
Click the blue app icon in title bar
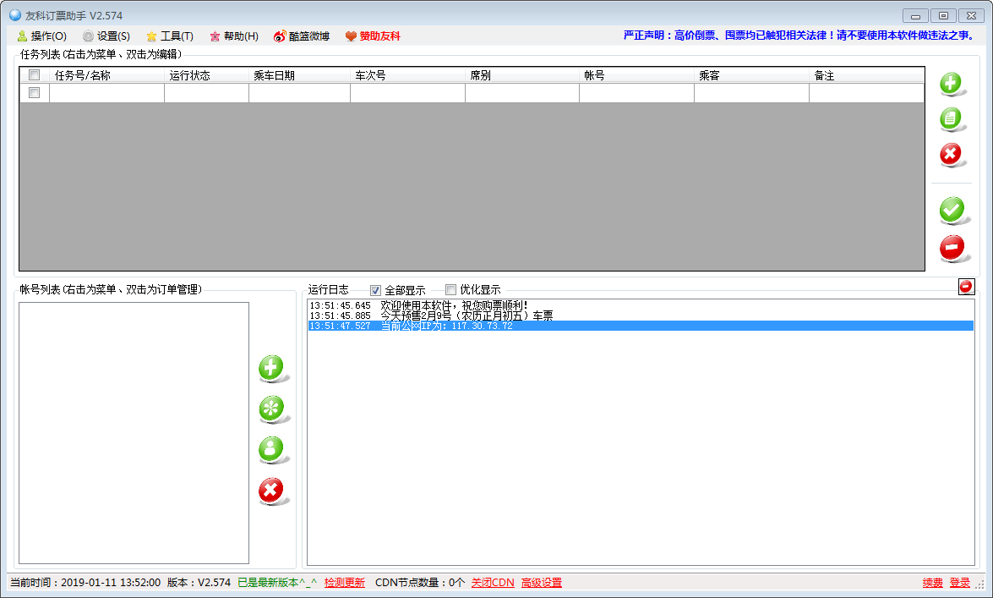(x=14, y=15)
